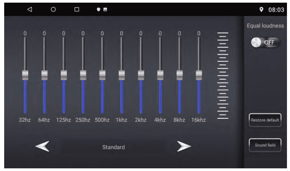
Task: Tap the location pin status icon
Action: point(261,9)
